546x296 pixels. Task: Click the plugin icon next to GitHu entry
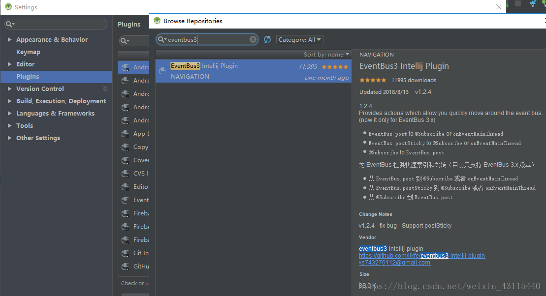point(126,266)
